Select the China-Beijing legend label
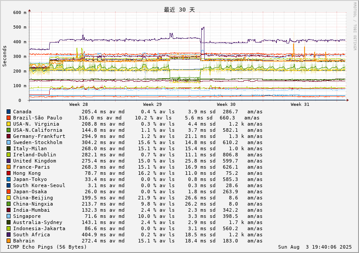Image resolution: width=359 pixels, height=253 pixels. (33, 198)
